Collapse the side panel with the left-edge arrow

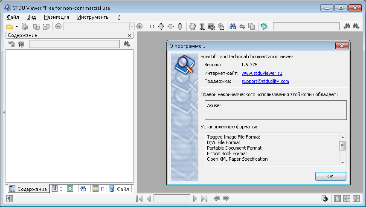[x=4, y=112]
